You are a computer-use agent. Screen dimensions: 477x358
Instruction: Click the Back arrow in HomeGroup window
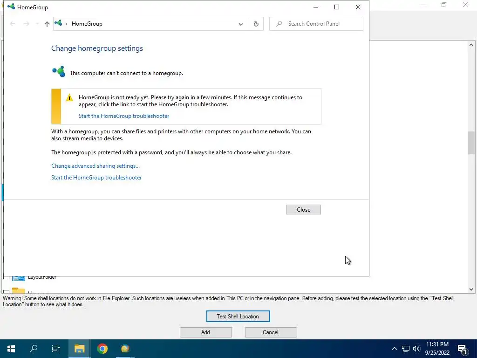tap(13, 24)
